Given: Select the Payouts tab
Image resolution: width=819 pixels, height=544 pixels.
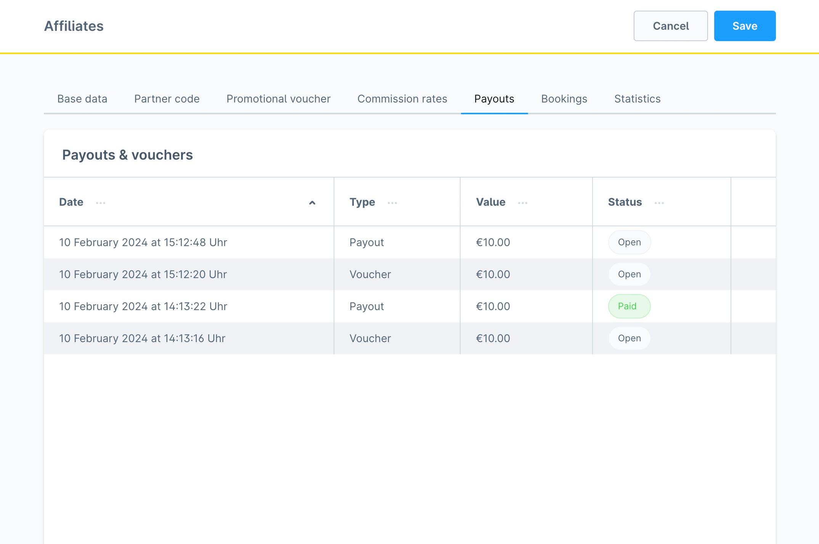Looking at the screenshot, I should point(494,99).
